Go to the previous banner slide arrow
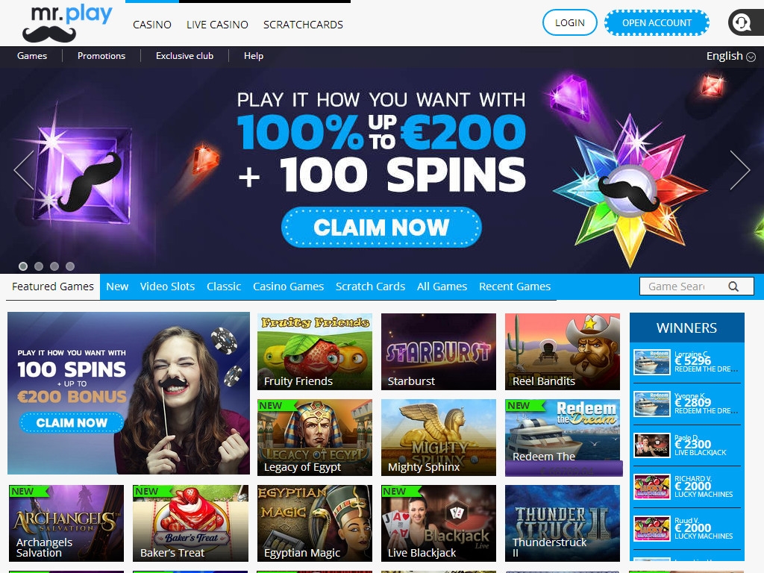Screen dimensions: 764x573 pos(24,169)
